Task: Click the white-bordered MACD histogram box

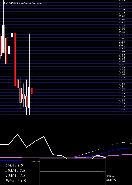Action: [x=73, y=172]
